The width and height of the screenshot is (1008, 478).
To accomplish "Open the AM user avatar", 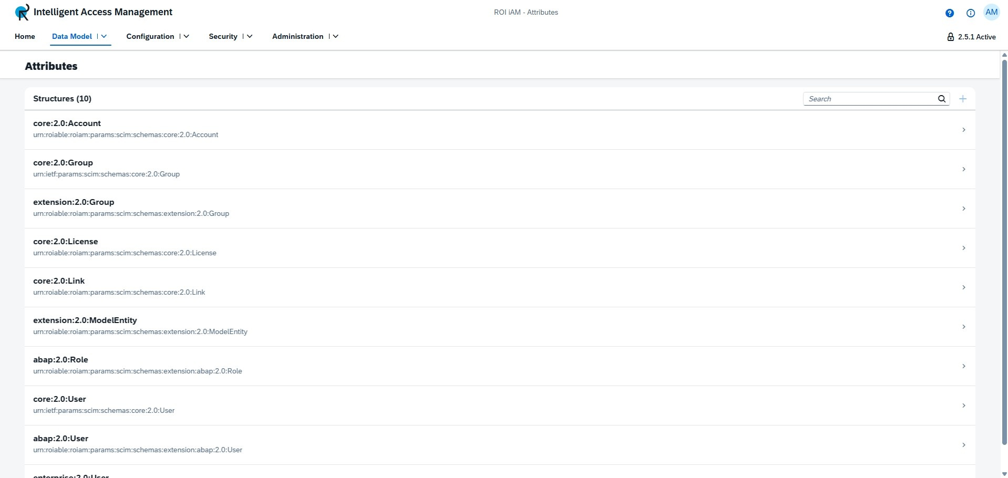I will (x=991, y=13).
